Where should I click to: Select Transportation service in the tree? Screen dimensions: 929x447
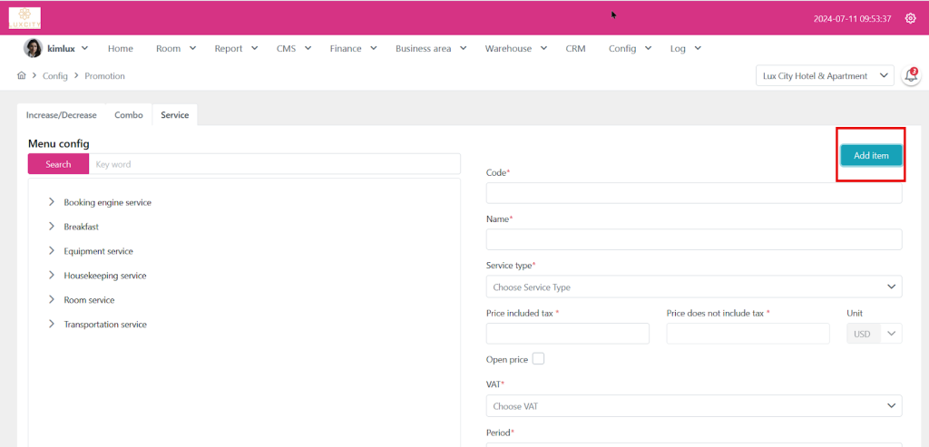click(x=104, y=325)
